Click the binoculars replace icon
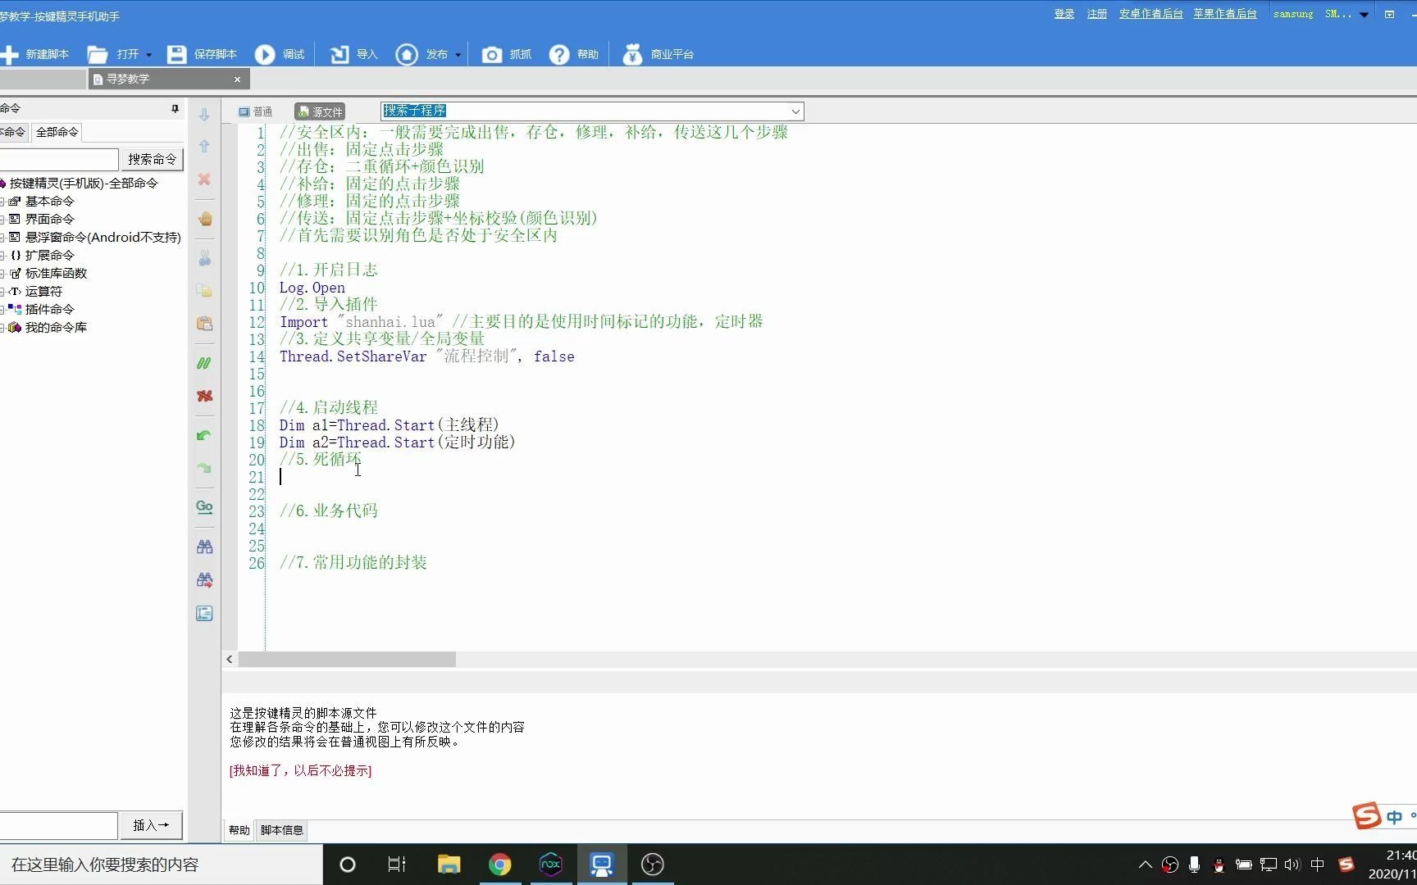 [x=204, y=580]
